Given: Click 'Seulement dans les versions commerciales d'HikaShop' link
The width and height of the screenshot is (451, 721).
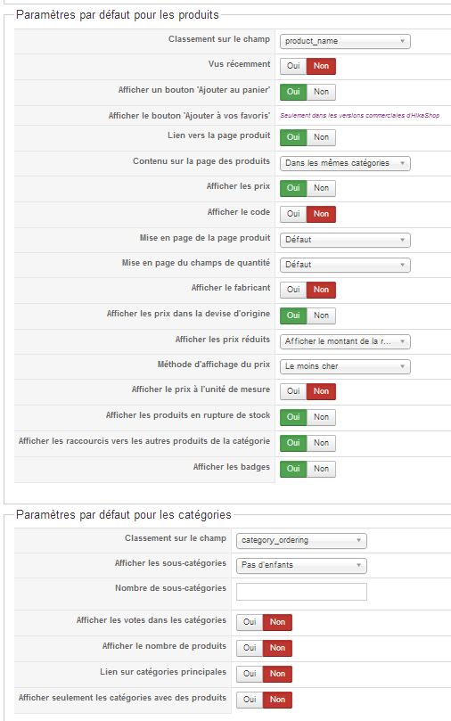Looking at the screenshot, I should click(x=359, y=116).
